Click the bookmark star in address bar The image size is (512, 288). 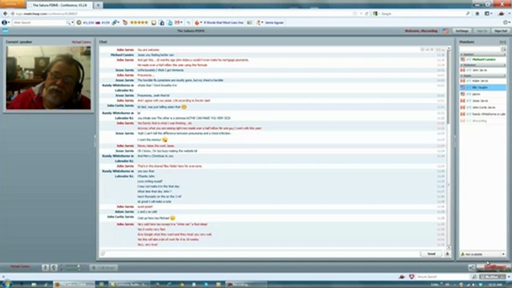(x=355, y=14)
